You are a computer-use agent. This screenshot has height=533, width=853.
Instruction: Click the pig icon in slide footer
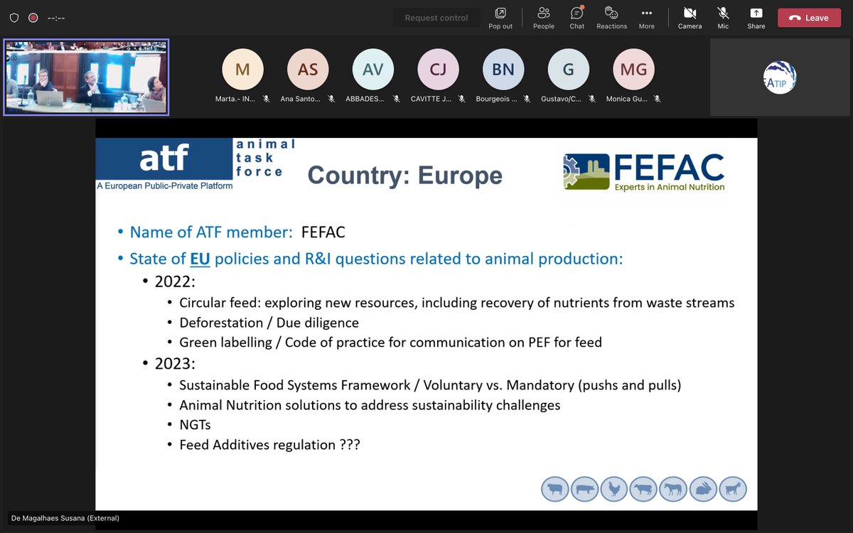584,489
